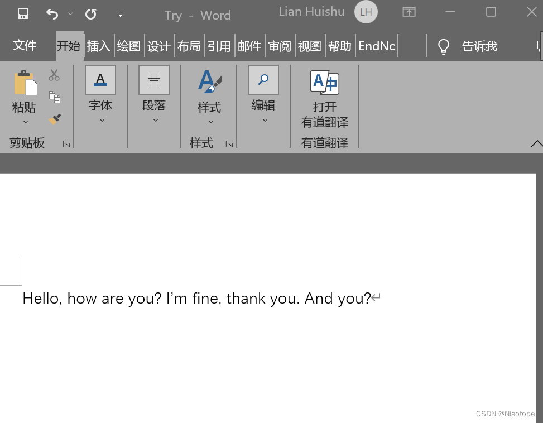Click the Redo/Repeat icon
Image resolution: width=543 pixels, height=423 pixels.
click(x=91, y=14)
